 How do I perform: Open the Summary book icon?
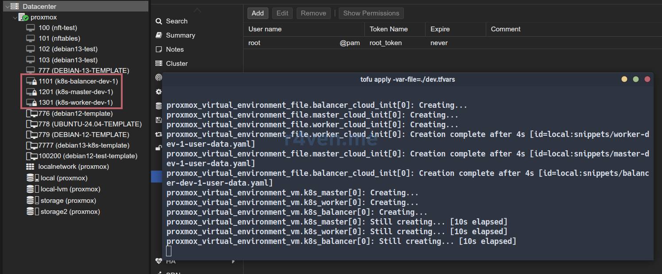(x=159, y=35)
